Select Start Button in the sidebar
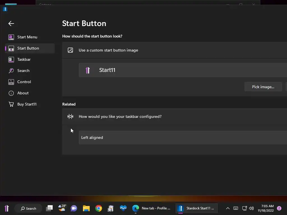287x215 pixels. pyautogui.click(x=30, y=48)
